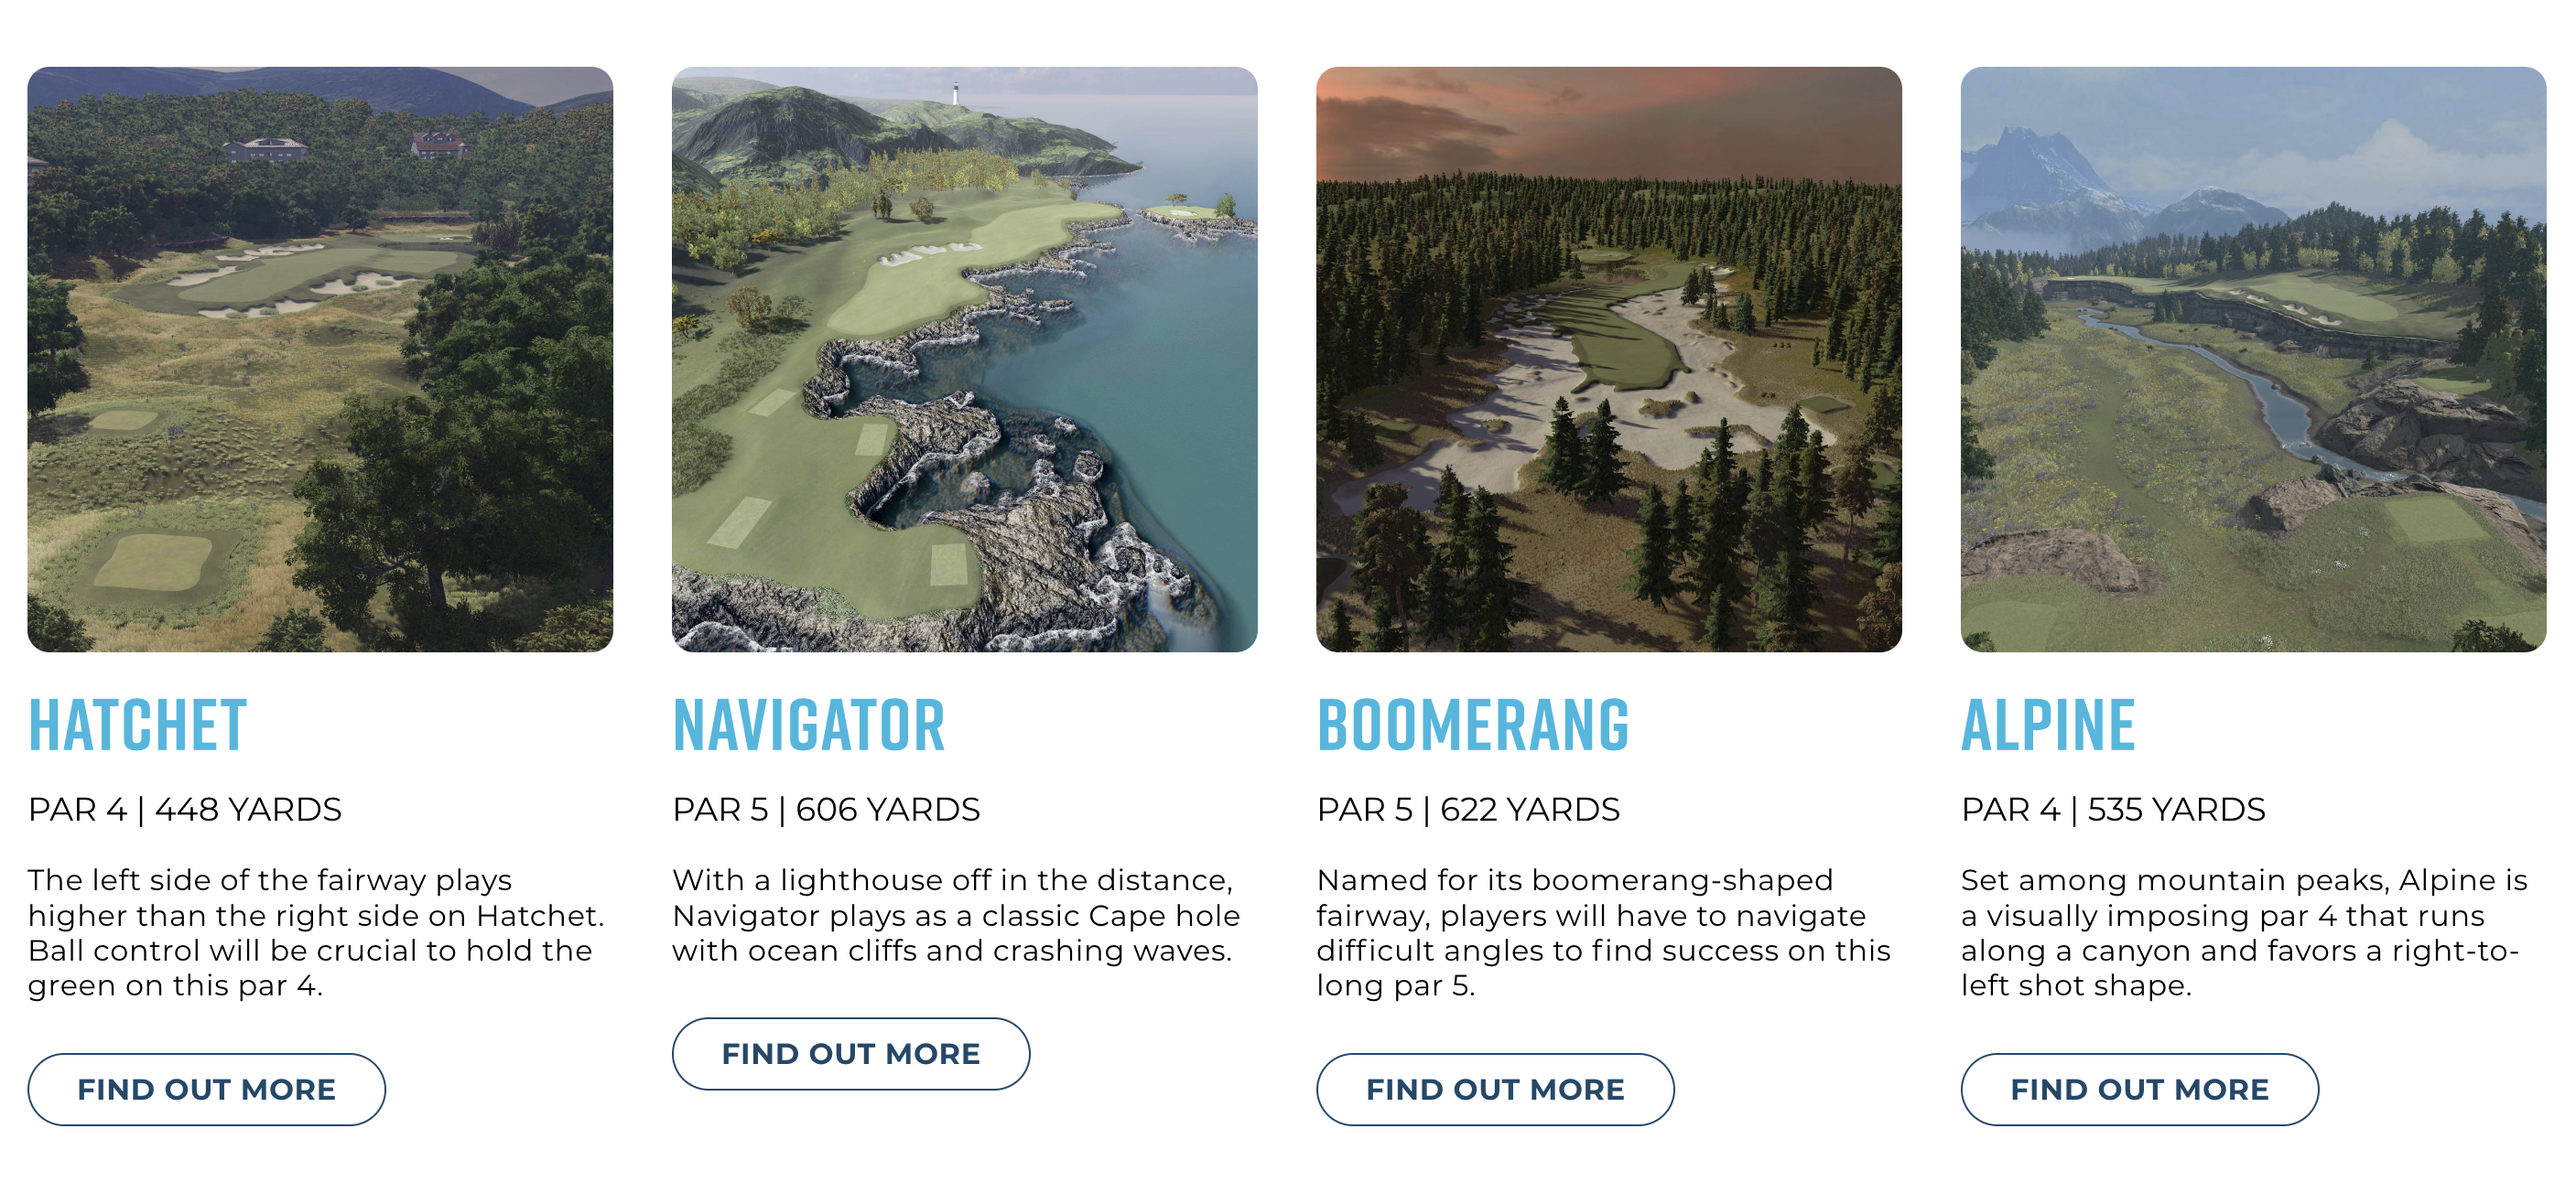Viewport: 2576px width, 1204px height.
Task: Click the Alpine mountain peaks description
Action: (2243, 932)
